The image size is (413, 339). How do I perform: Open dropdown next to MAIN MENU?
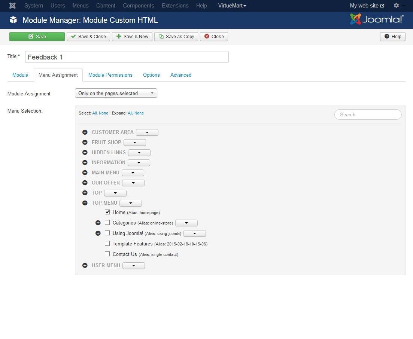pyautogui.click(x=133, y=173)
